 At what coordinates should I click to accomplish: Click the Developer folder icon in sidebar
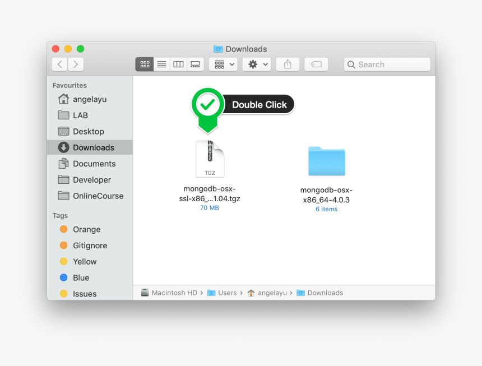tap(64, 179)
